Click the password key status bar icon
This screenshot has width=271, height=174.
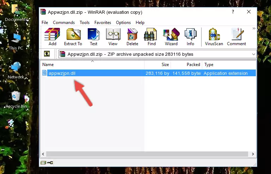50,163
